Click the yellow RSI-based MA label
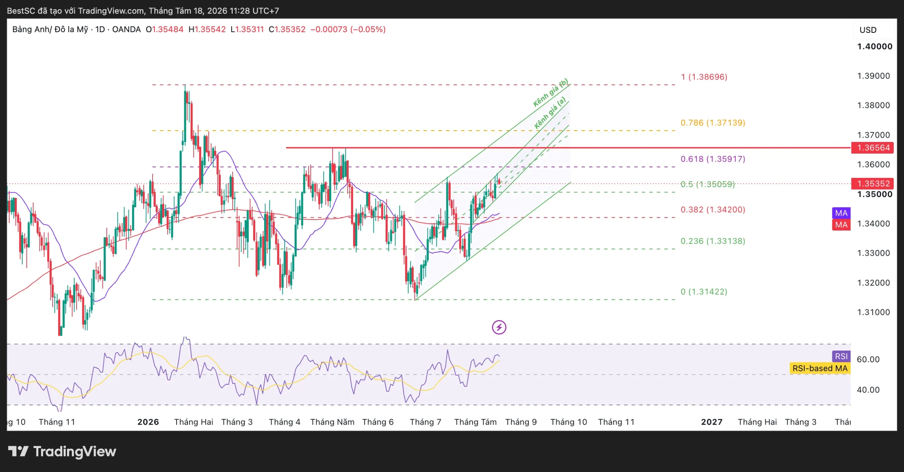This screenshot has height=472, width=904. click(820, 368)
